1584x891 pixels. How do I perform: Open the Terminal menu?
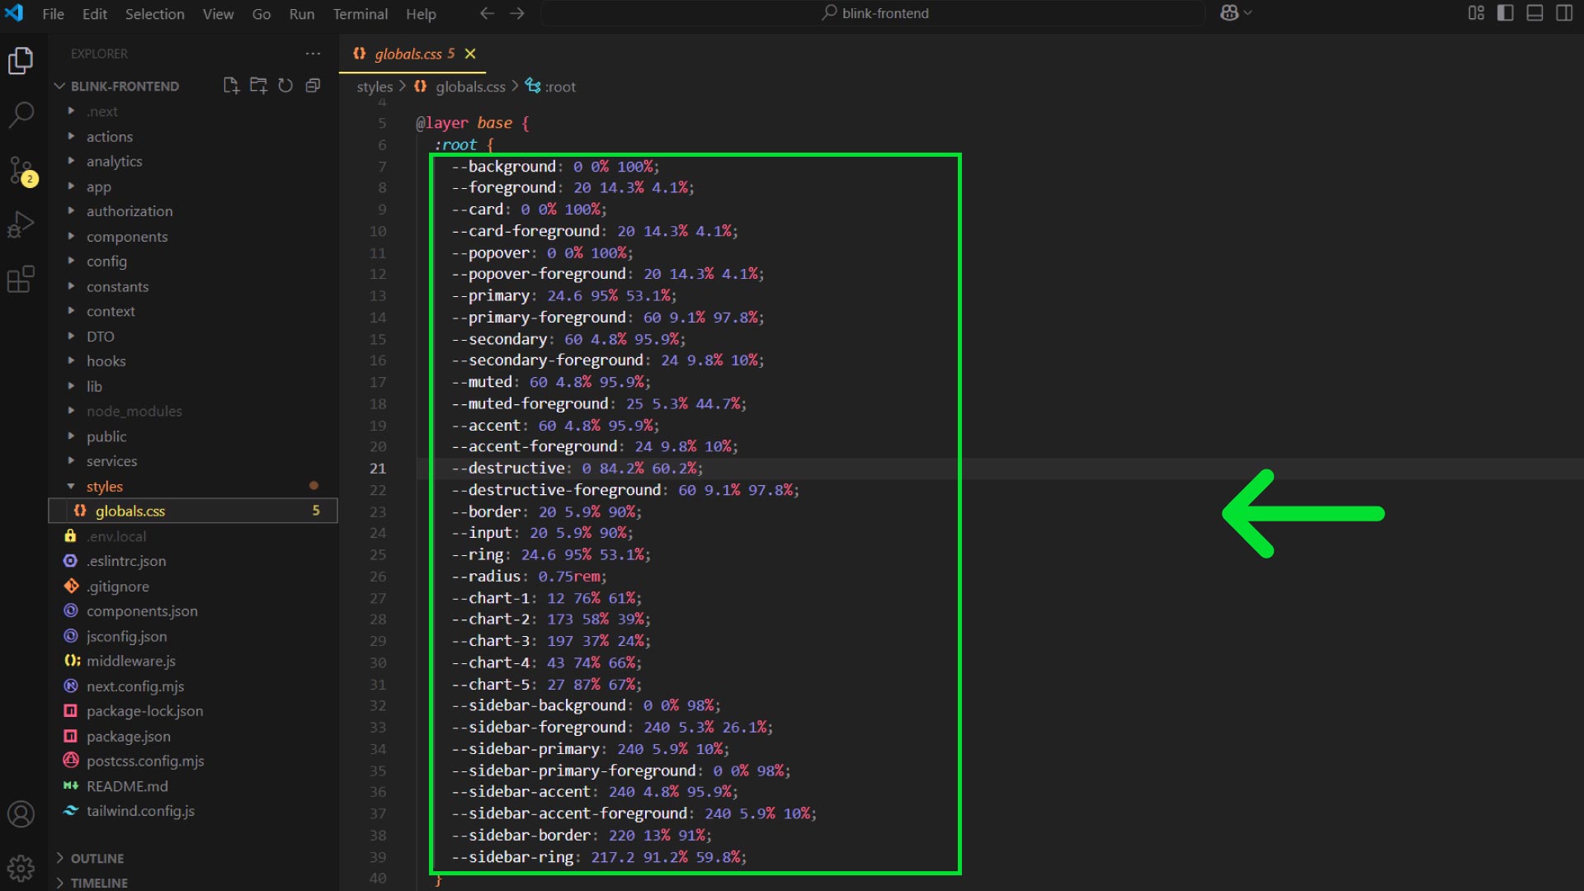tap(360, 14)
